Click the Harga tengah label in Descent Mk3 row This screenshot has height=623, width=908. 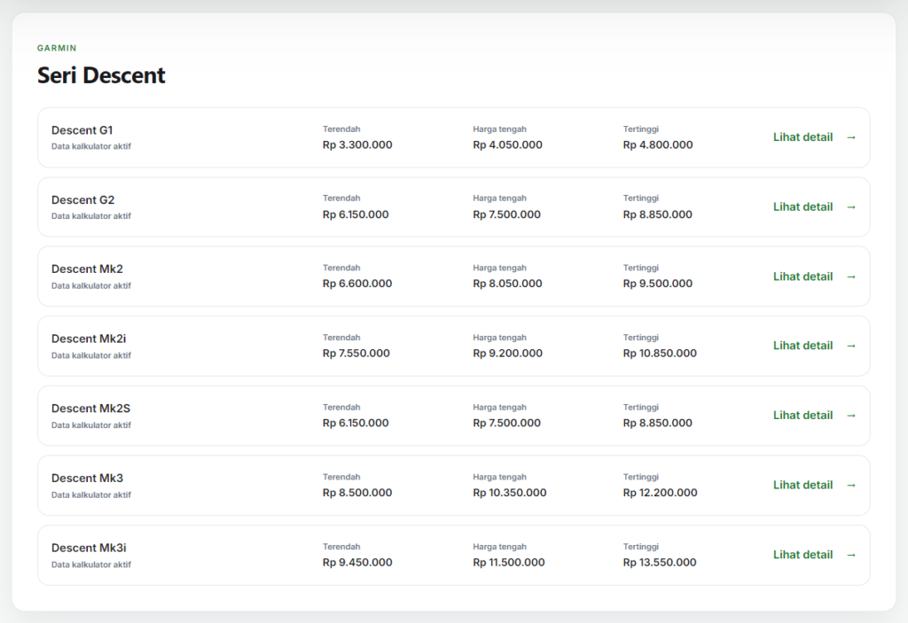point(499,477)
